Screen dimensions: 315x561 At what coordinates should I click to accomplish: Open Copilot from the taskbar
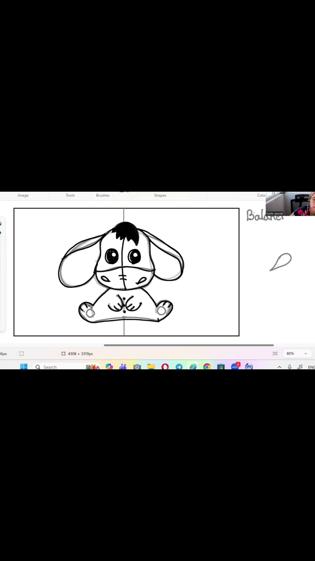(109, 366)
